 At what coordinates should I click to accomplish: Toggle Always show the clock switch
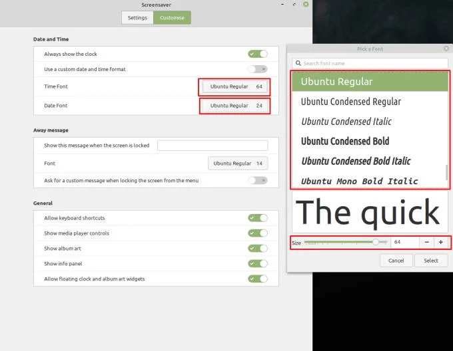tap(258, 54)
